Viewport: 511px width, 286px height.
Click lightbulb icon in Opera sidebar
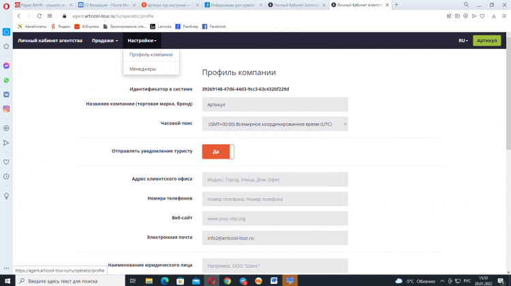6,196
